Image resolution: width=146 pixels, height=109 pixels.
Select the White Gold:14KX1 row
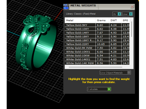(x=97, y=59)
